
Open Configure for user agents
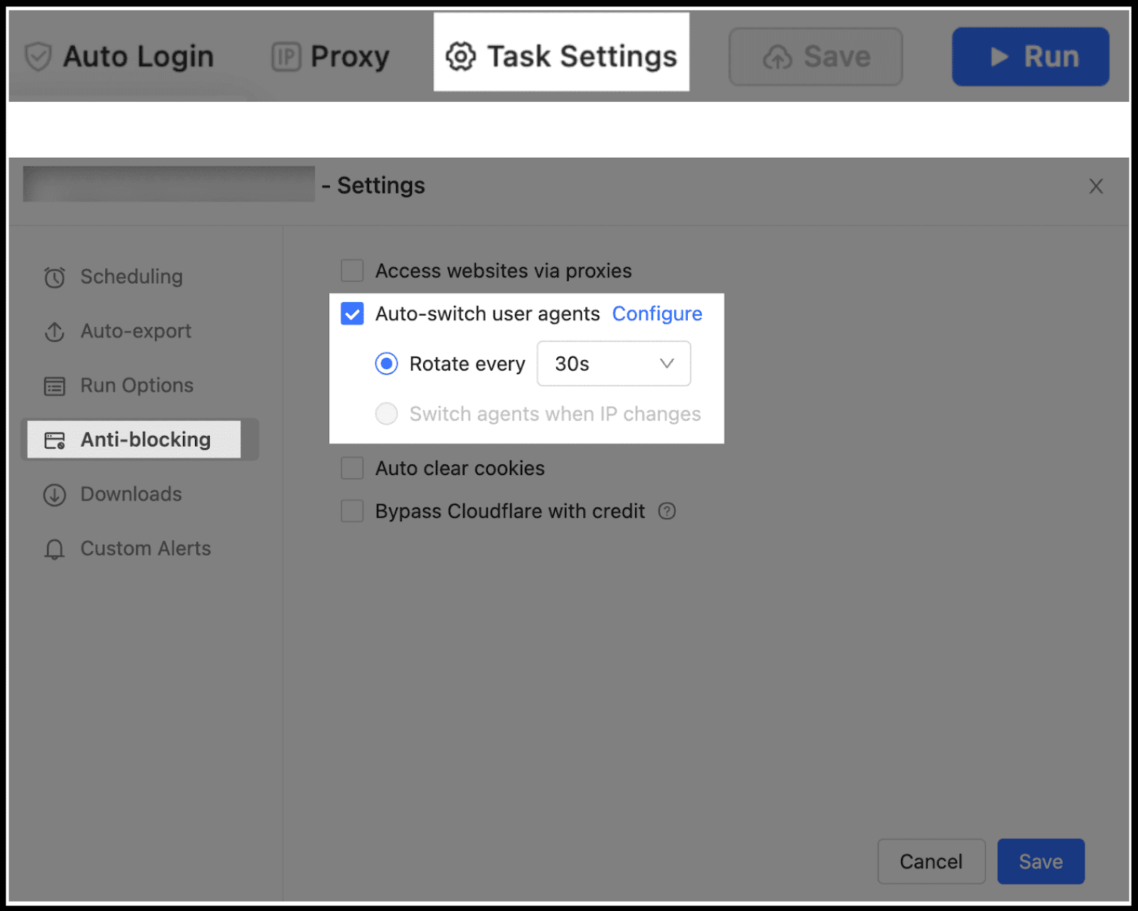tap(656, 314)
